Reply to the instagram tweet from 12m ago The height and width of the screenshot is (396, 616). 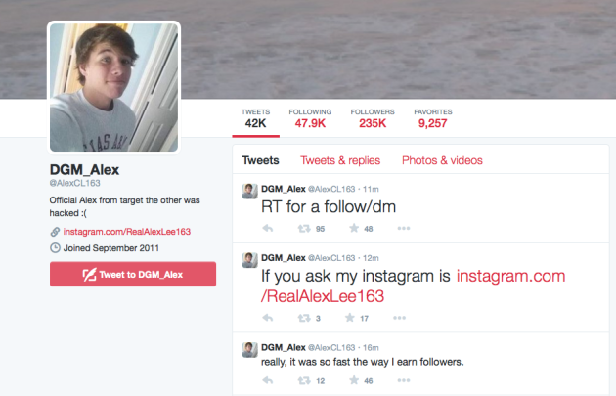click(x=268, y=318)
